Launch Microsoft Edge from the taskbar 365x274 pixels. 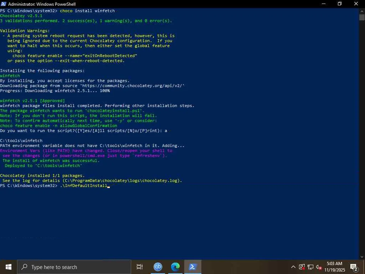coord(175,267)
